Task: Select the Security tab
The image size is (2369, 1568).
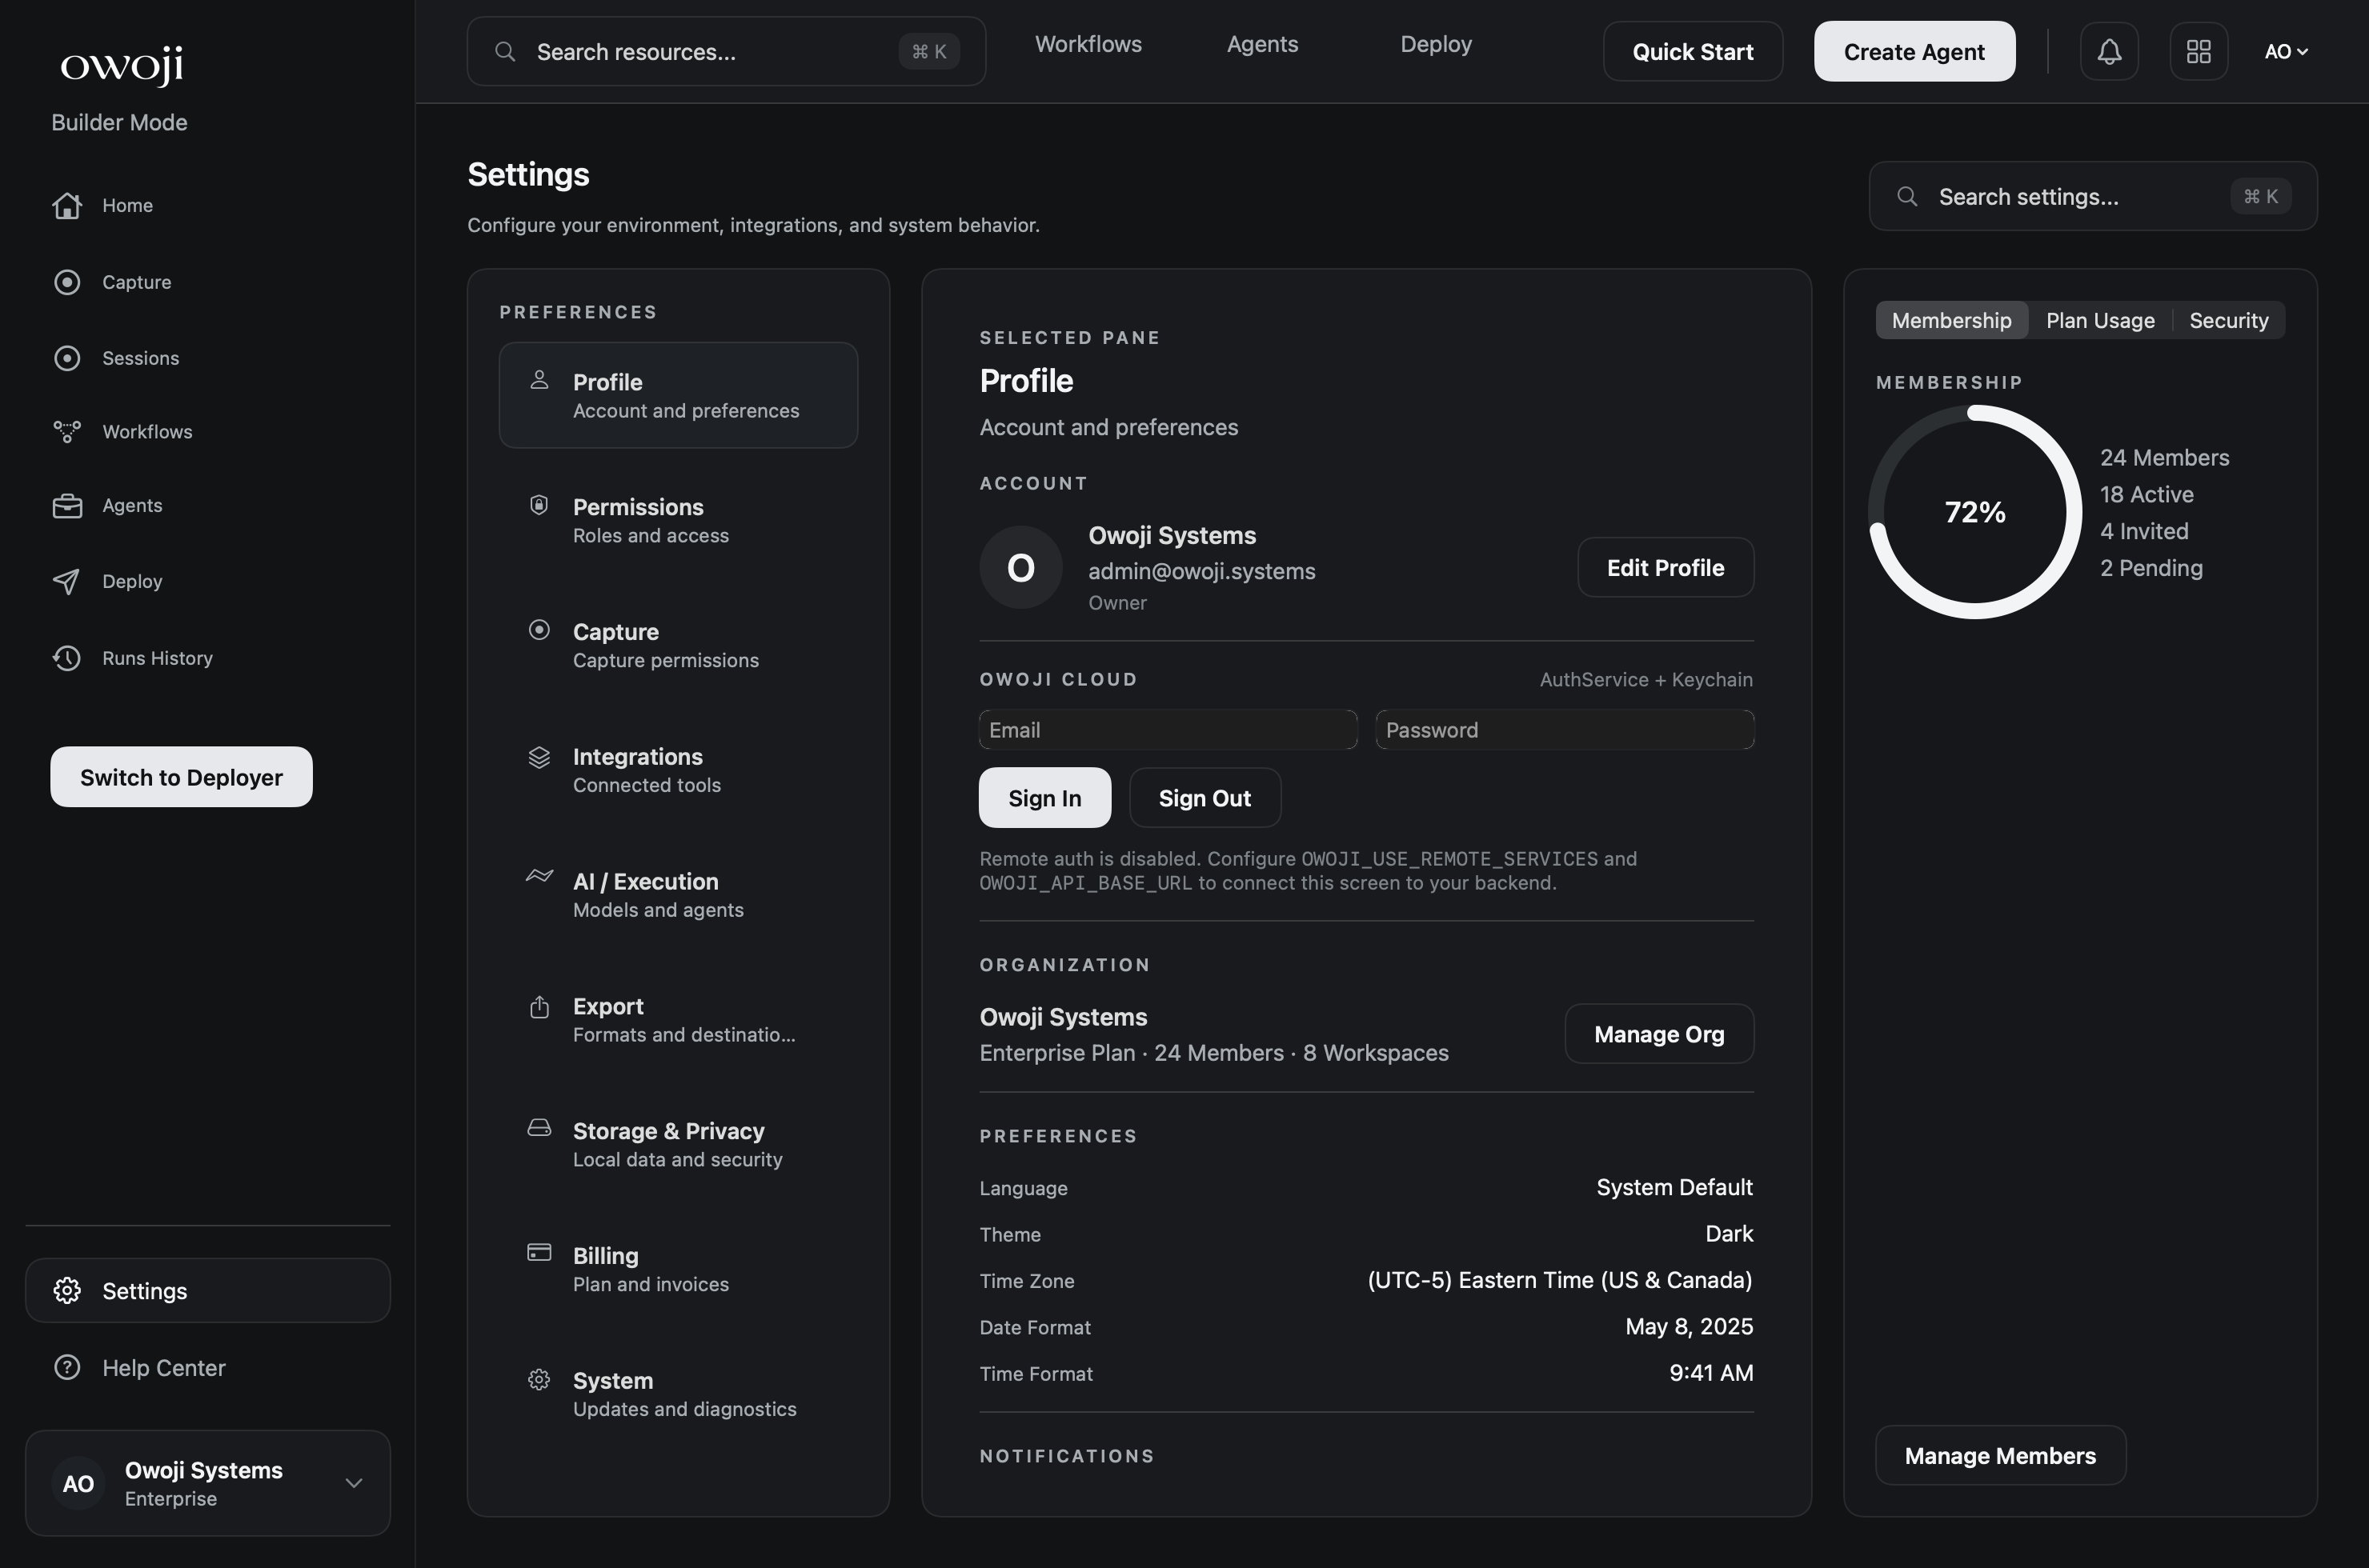Action: pos(2229,320)
